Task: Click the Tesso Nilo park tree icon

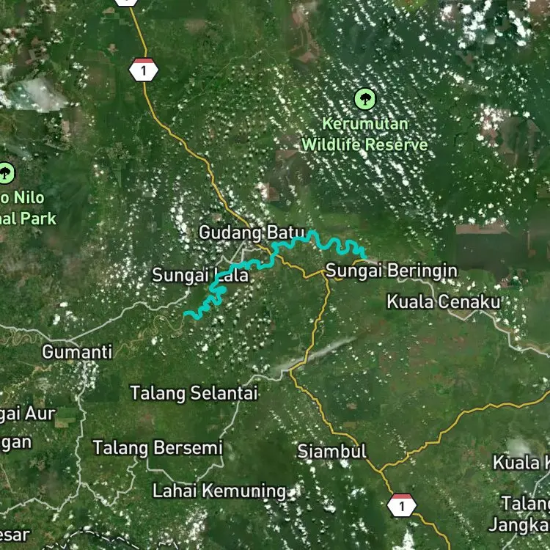Action: 6,173
